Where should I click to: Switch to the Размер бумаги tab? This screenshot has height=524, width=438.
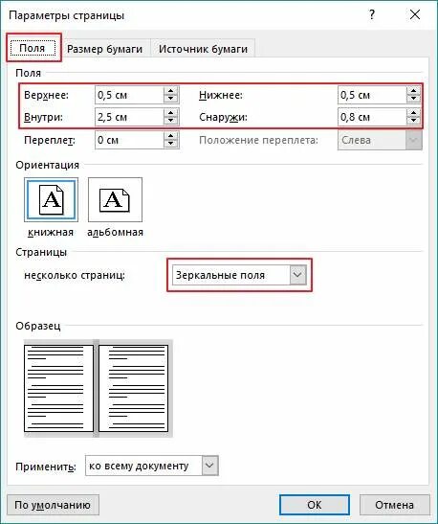pyautogui.click(x=105, y=49)
